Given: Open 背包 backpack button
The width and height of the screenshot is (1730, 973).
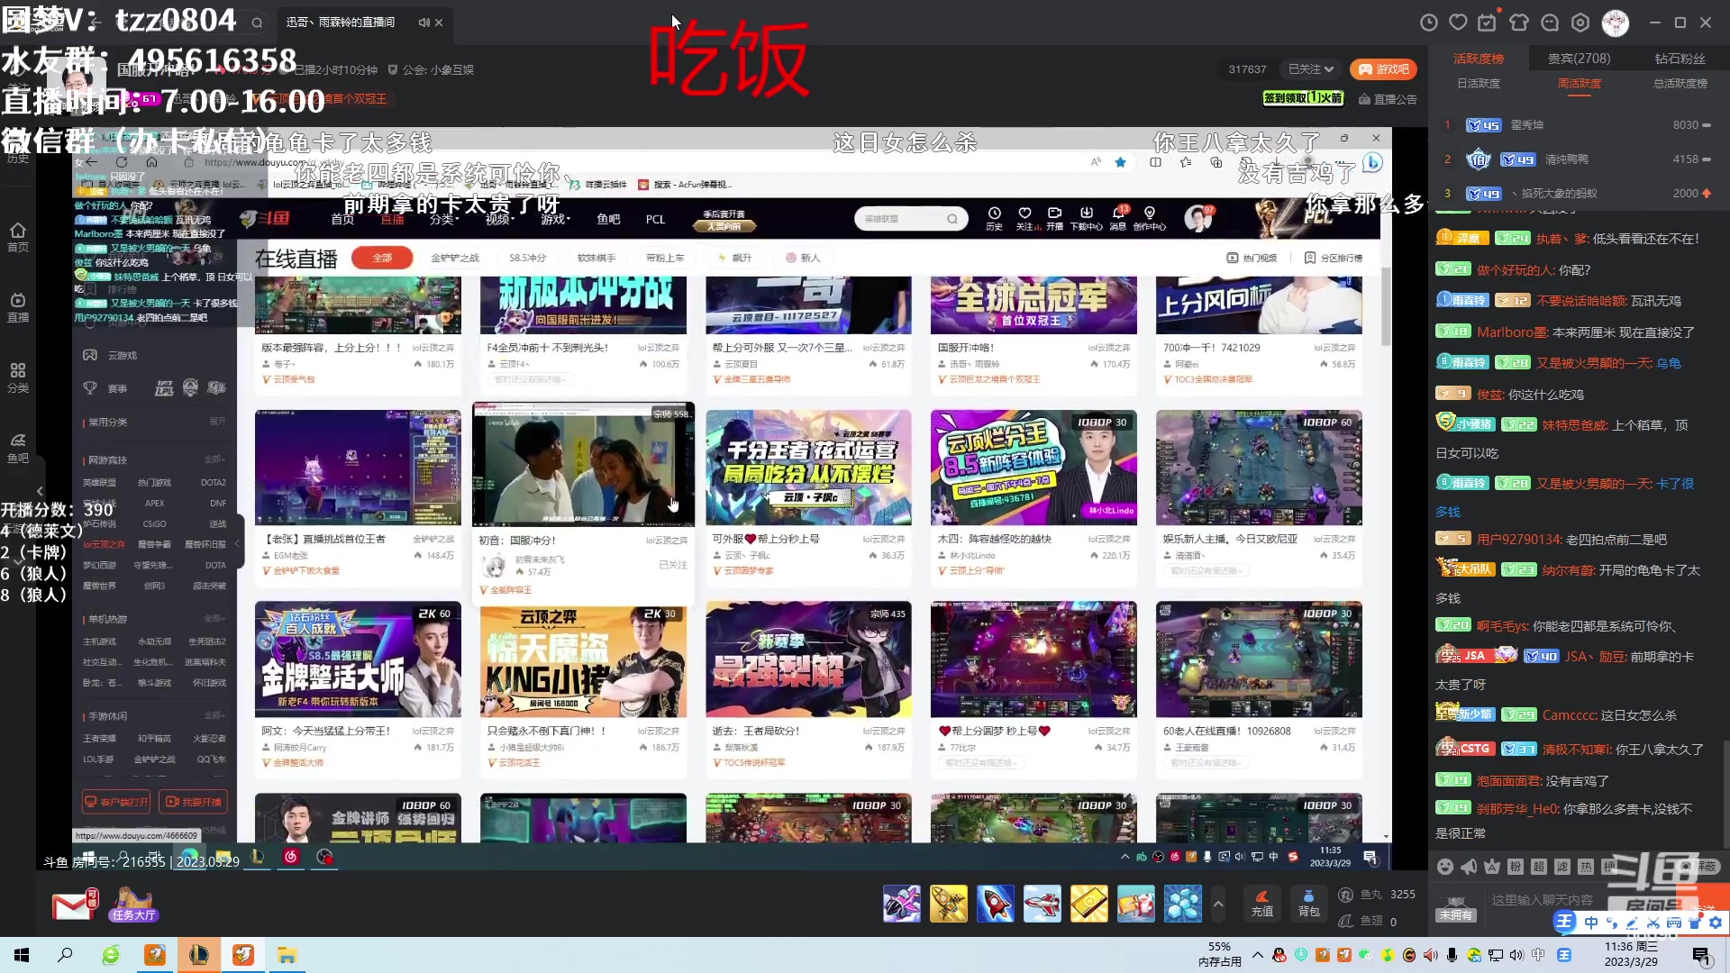Looking at the screenshot, I should (x=1308, y=904).
